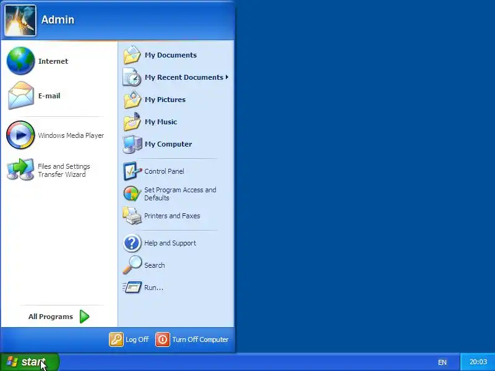Select the My Music label
The image size is (495, 371).
click(x=161, y=122)
